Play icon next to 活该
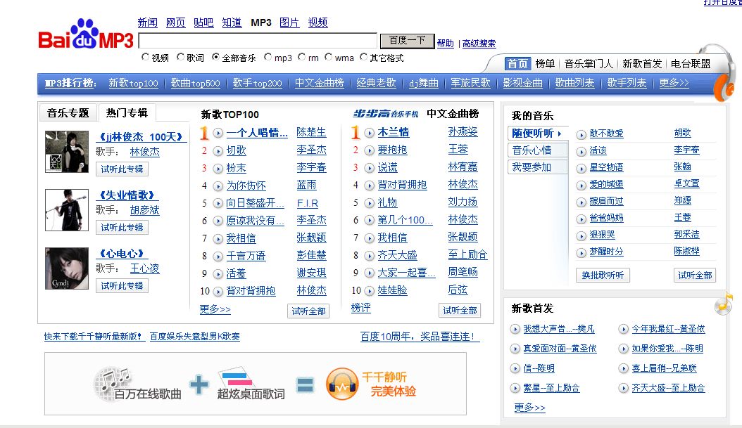742x428 pixels. pyautogui.click(x=581, y=152)
